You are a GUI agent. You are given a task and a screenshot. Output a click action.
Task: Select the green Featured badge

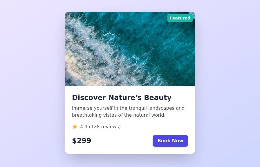[x=180, y=18]
